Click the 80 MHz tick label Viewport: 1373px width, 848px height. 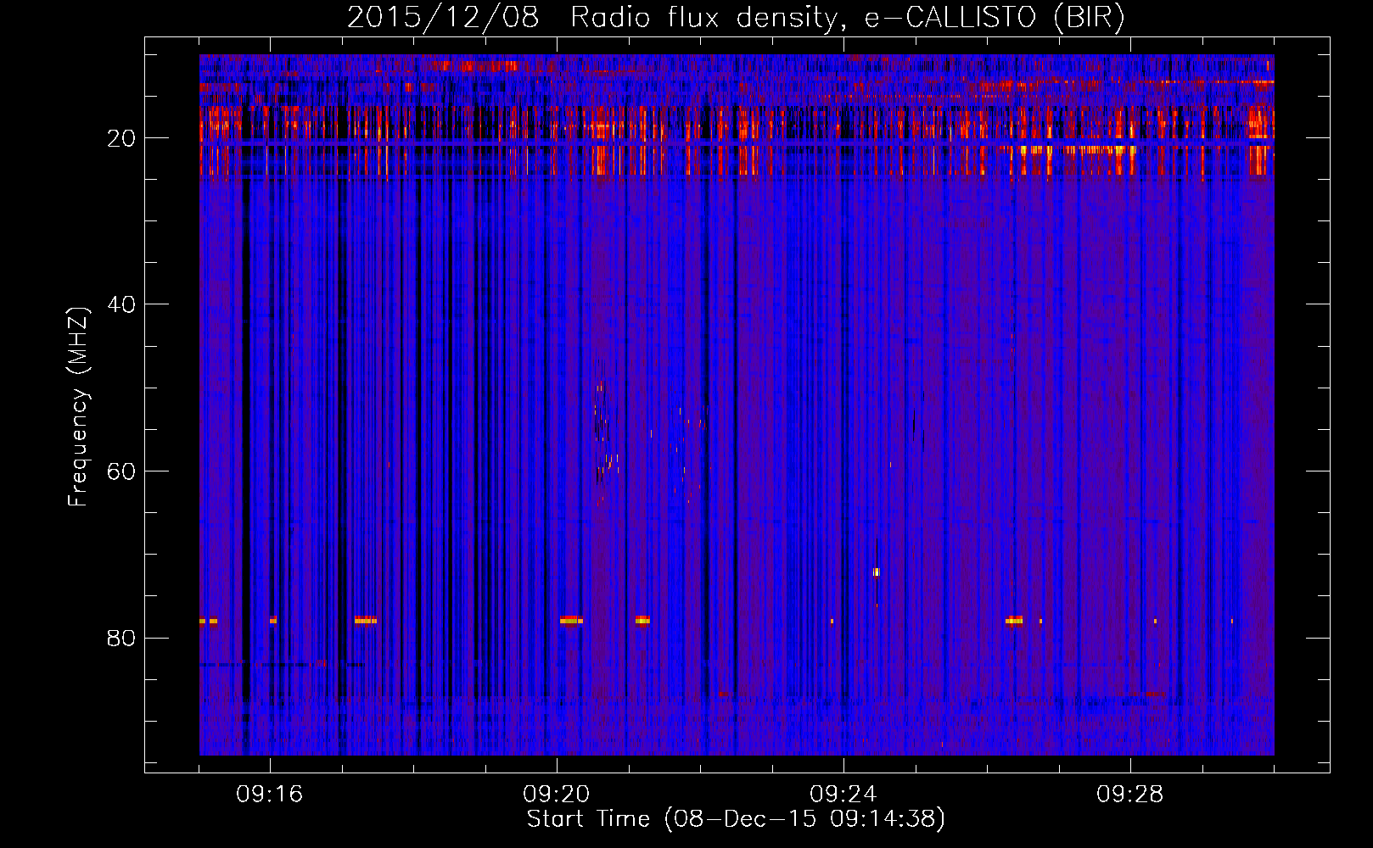[x=121, y=639]
